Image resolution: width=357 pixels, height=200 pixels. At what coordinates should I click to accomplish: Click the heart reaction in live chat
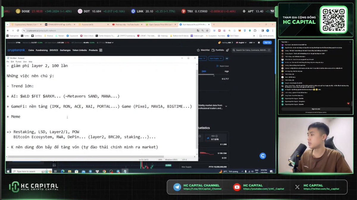(x=348, y=103)
